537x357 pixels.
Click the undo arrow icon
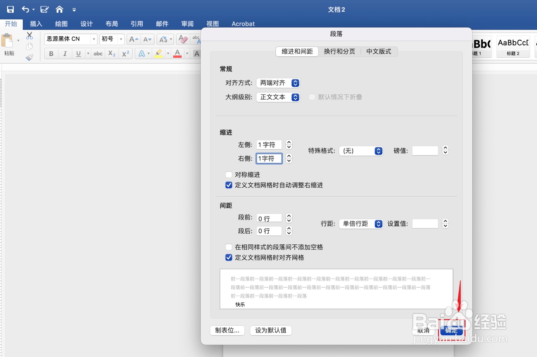tap(26, 9)
